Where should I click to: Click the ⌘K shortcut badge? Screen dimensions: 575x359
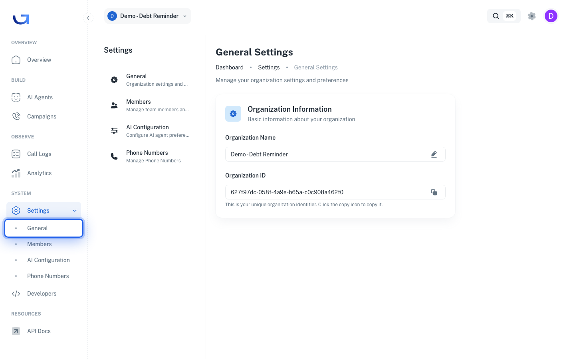(510, 16)
